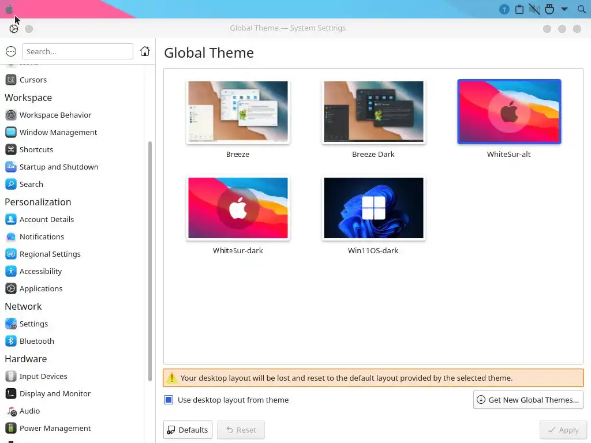Click the Startup and Shutdown label
The image size is (591, 443).
pos(59,167)
